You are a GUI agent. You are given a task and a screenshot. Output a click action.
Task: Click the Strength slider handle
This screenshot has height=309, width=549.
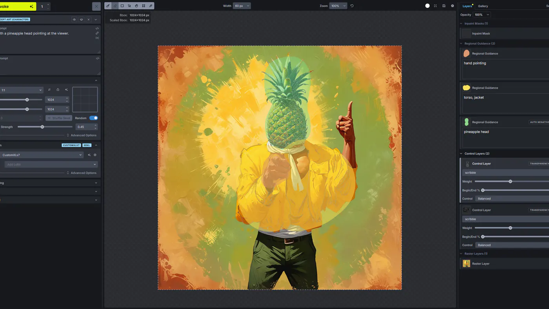(42, 127)
